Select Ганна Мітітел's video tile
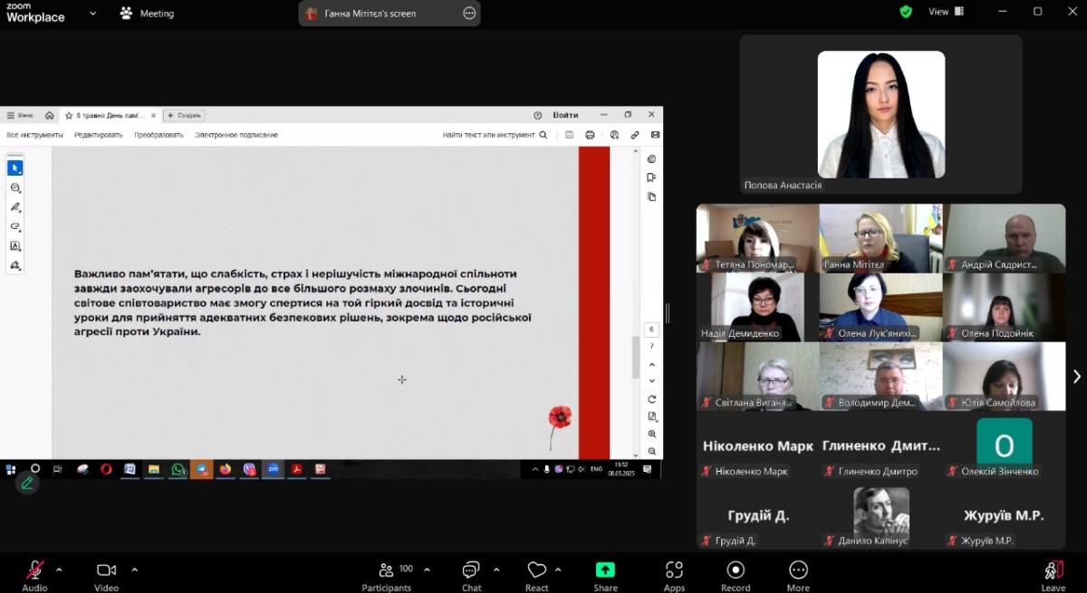The width and height of the screenshot is (1087, 593). pos(880,237)
